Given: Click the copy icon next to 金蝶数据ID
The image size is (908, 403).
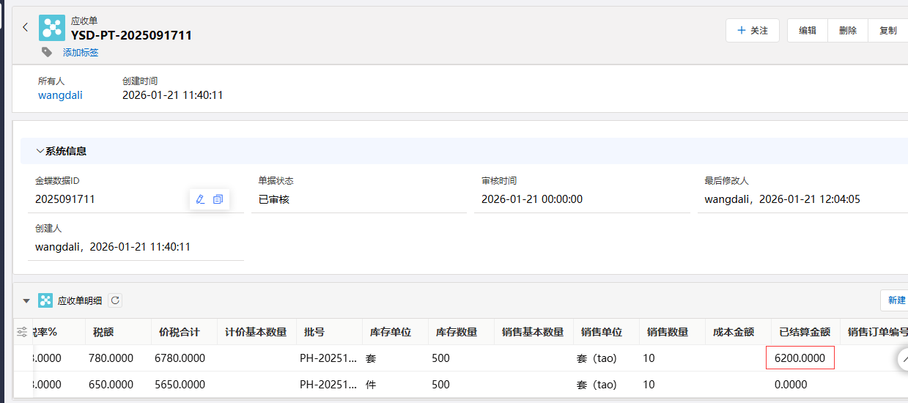Looking at the screenshot, I should [x=218, y=199].
